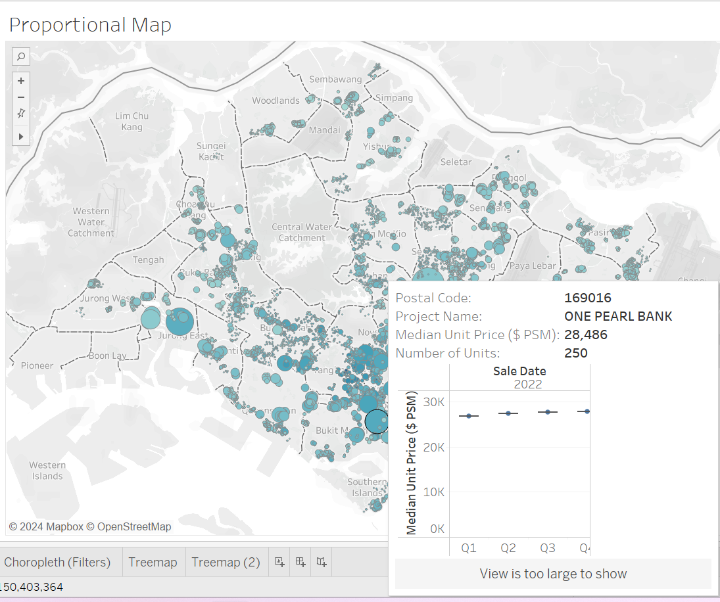Expand map tools with the arrow control

[x=21, y=136]
